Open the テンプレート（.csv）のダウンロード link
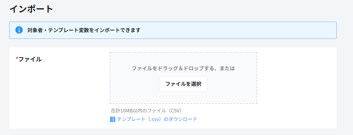 click(x=157, y=119)
